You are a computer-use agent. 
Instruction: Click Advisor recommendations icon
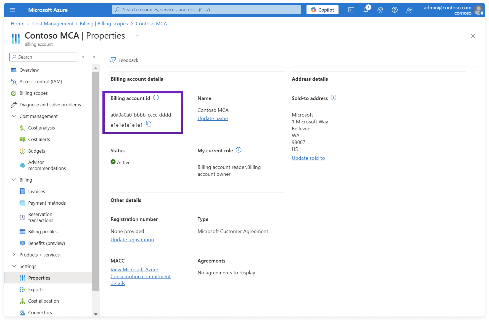pyautogui.click(x=22, y=165)
